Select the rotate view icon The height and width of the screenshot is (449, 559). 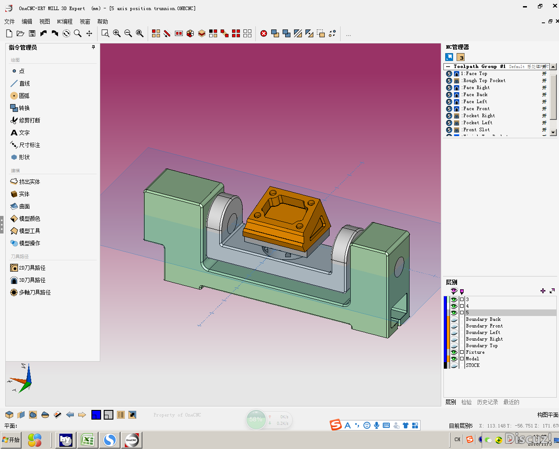66,33
